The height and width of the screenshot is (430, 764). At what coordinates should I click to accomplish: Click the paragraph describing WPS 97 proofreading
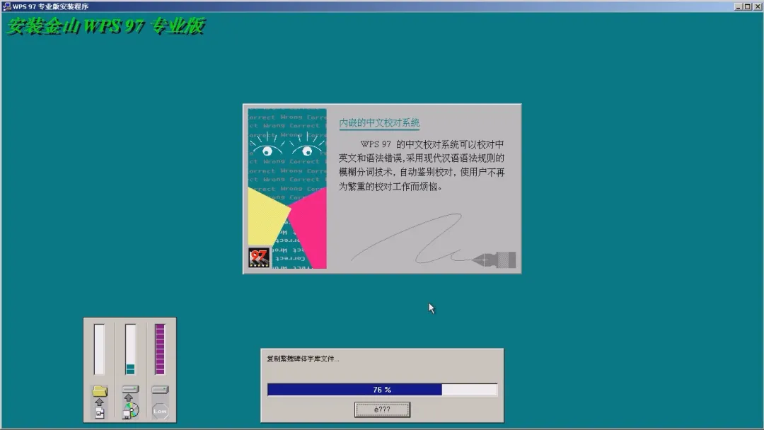(x=422, y=165)
